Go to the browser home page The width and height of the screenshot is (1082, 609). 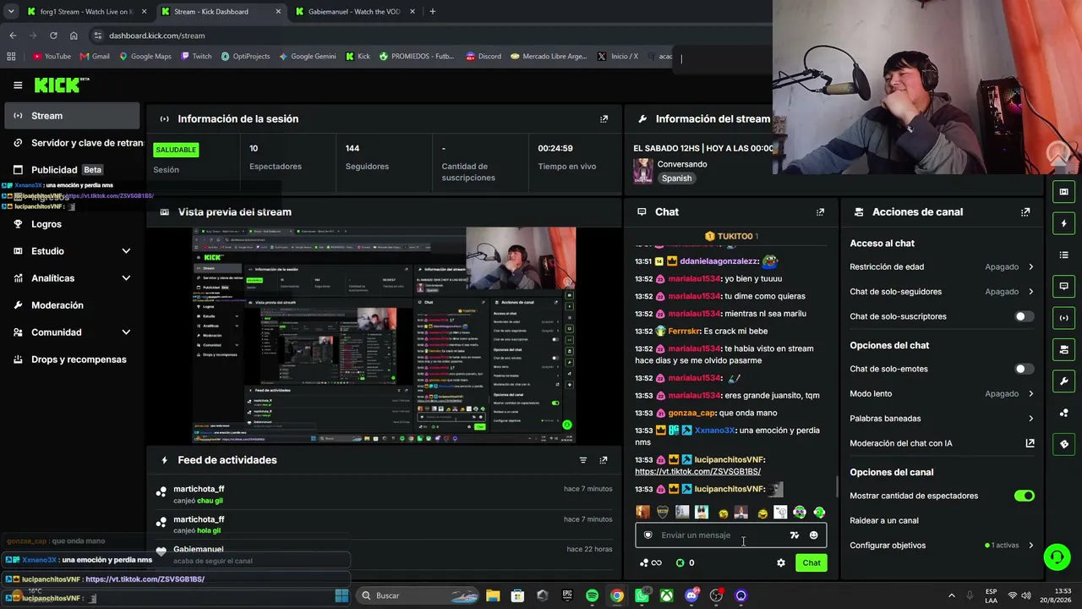(74, 36)
